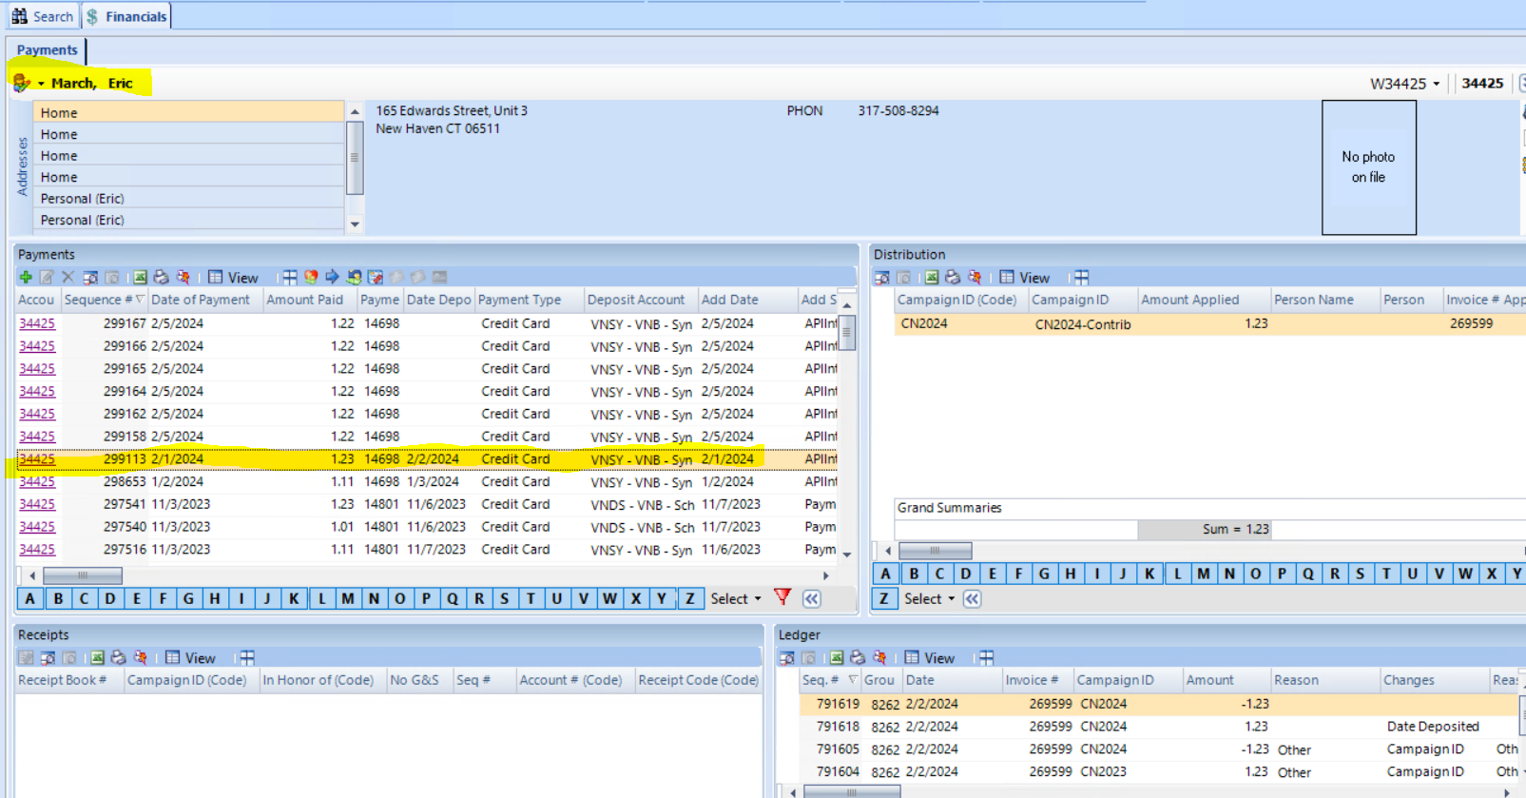The width and height of the screenshot is (1526, 798).
Task: Filter Payments by letter A
Action: pos(30,598)
